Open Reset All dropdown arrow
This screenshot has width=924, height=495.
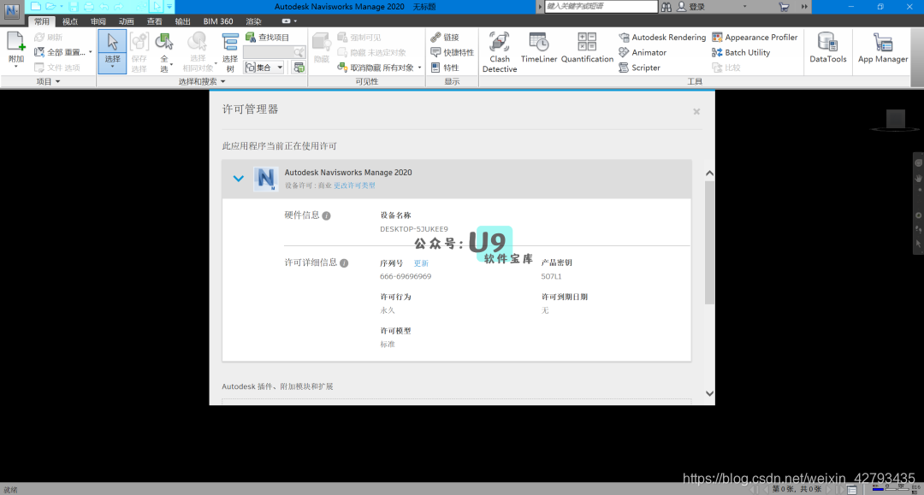pyautogui.click(x=90, y=52)
